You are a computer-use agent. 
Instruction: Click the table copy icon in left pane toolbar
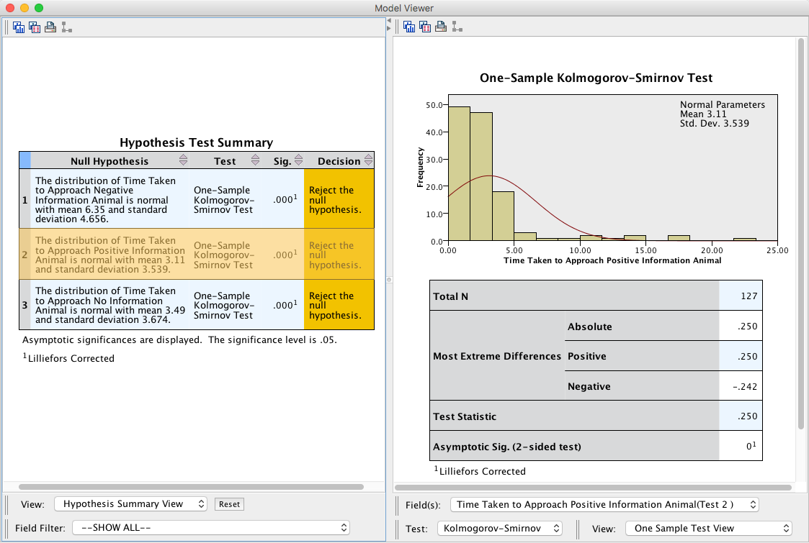tap(35, 27)
